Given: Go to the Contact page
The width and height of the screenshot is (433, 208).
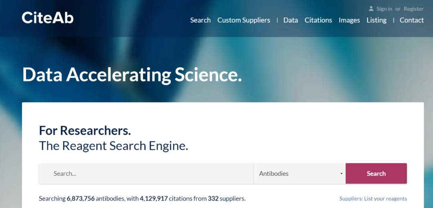Looking at the screenshot, I should click(x=411, y=20).
